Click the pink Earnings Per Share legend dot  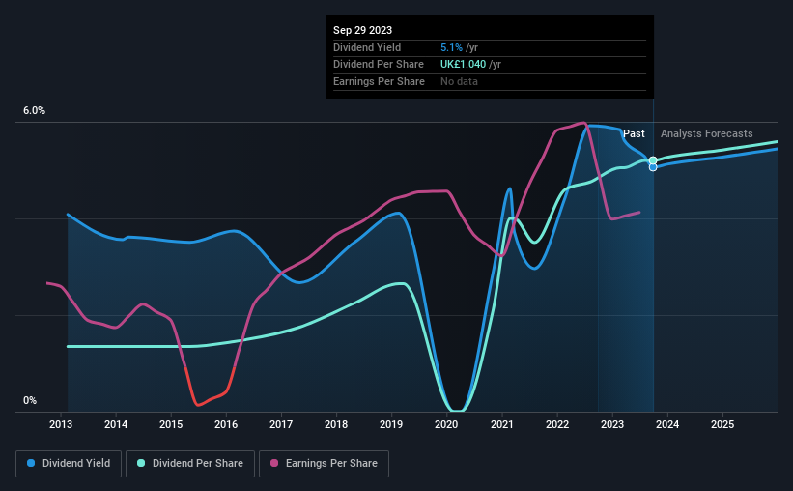point(274,463)
